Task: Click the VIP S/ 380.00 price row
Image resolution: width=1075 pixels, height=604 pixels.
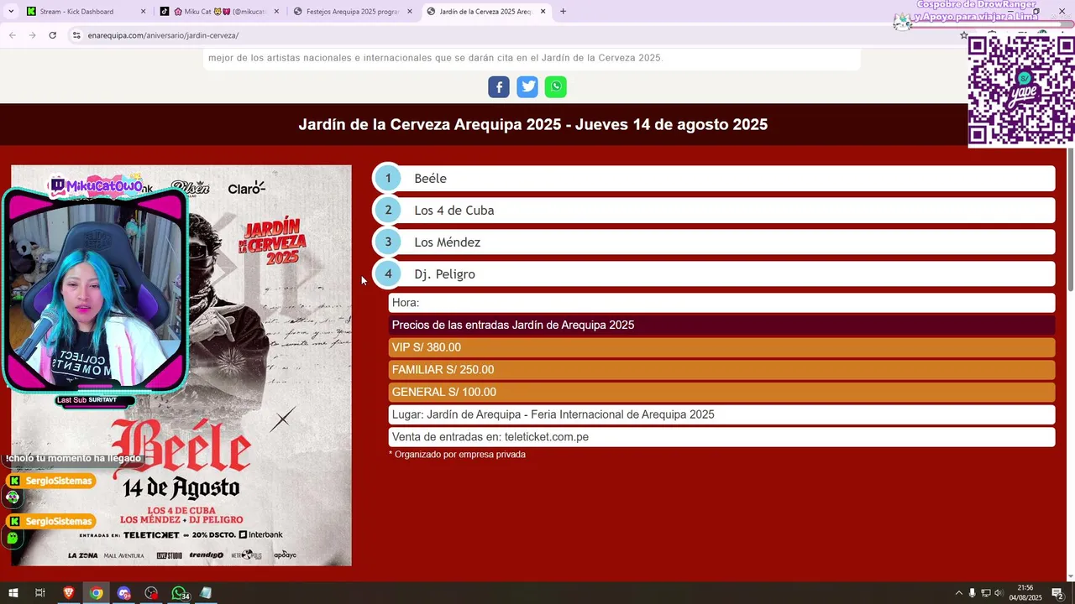Action: click(721, 347)
